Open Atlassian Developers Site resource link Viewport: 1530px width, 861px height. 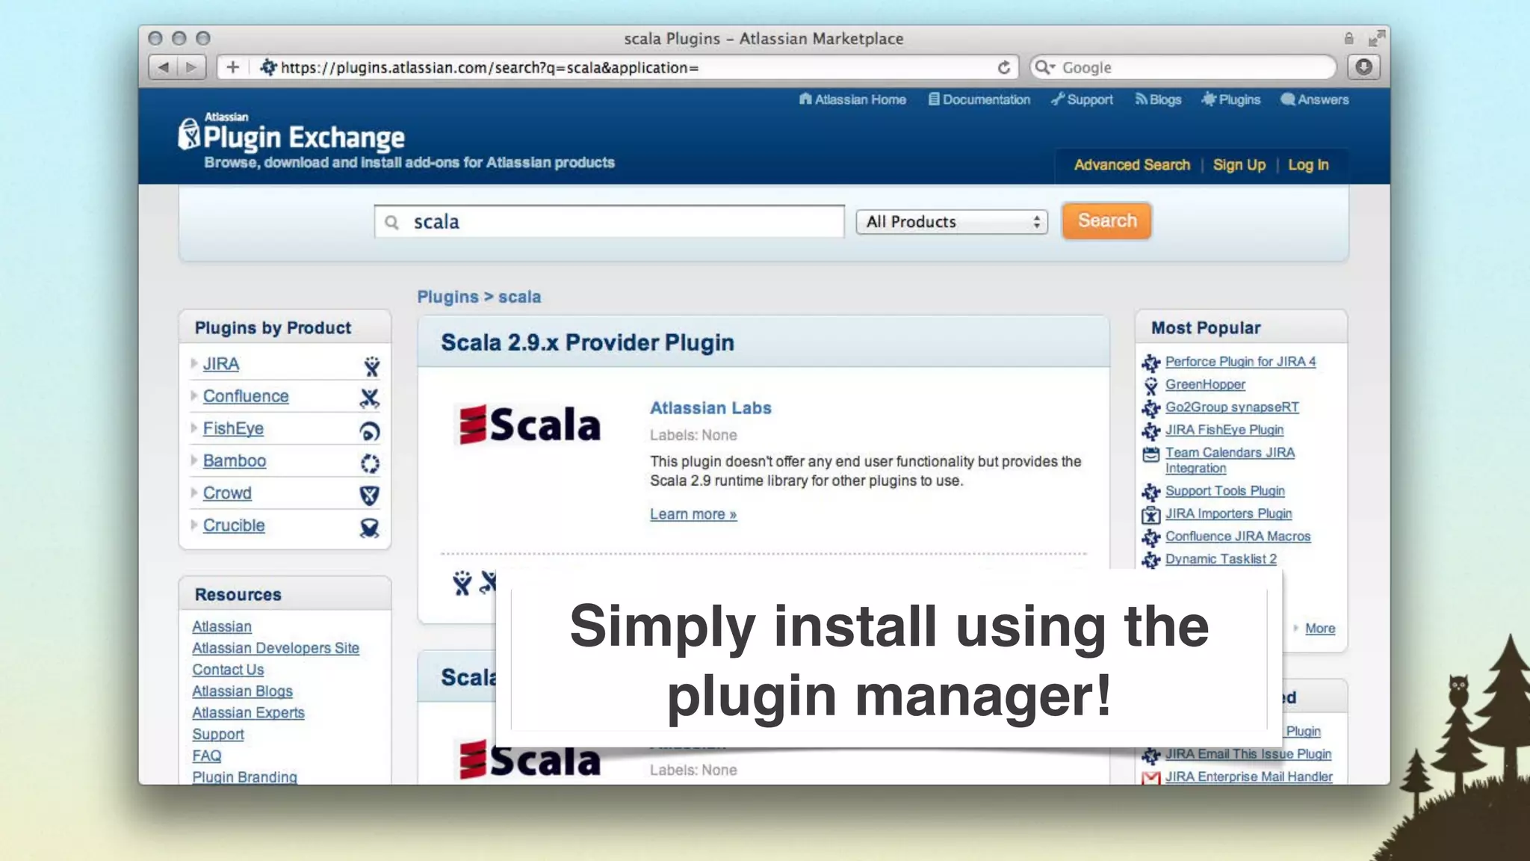276,648
